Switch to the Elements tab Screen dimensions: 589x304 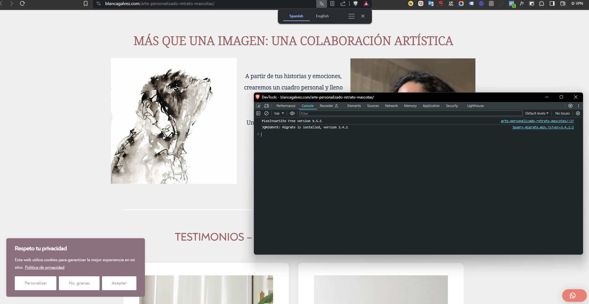point(354,106)
